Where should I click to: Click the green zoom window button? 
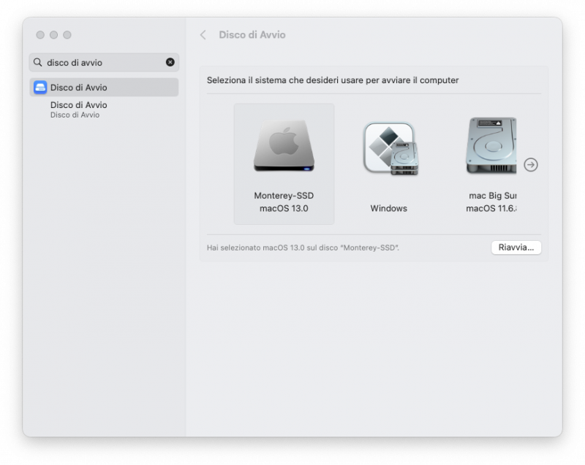click(x=67, y=34)
